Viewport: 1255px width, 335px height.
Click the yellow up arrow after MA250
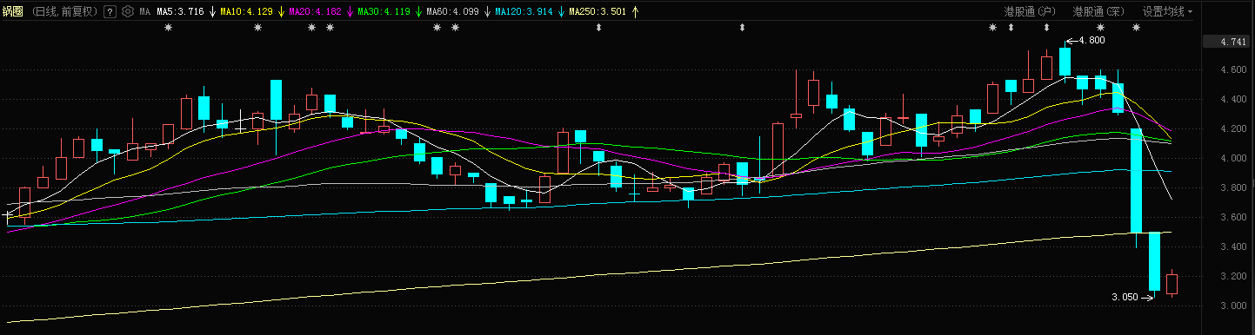point(635,12)
